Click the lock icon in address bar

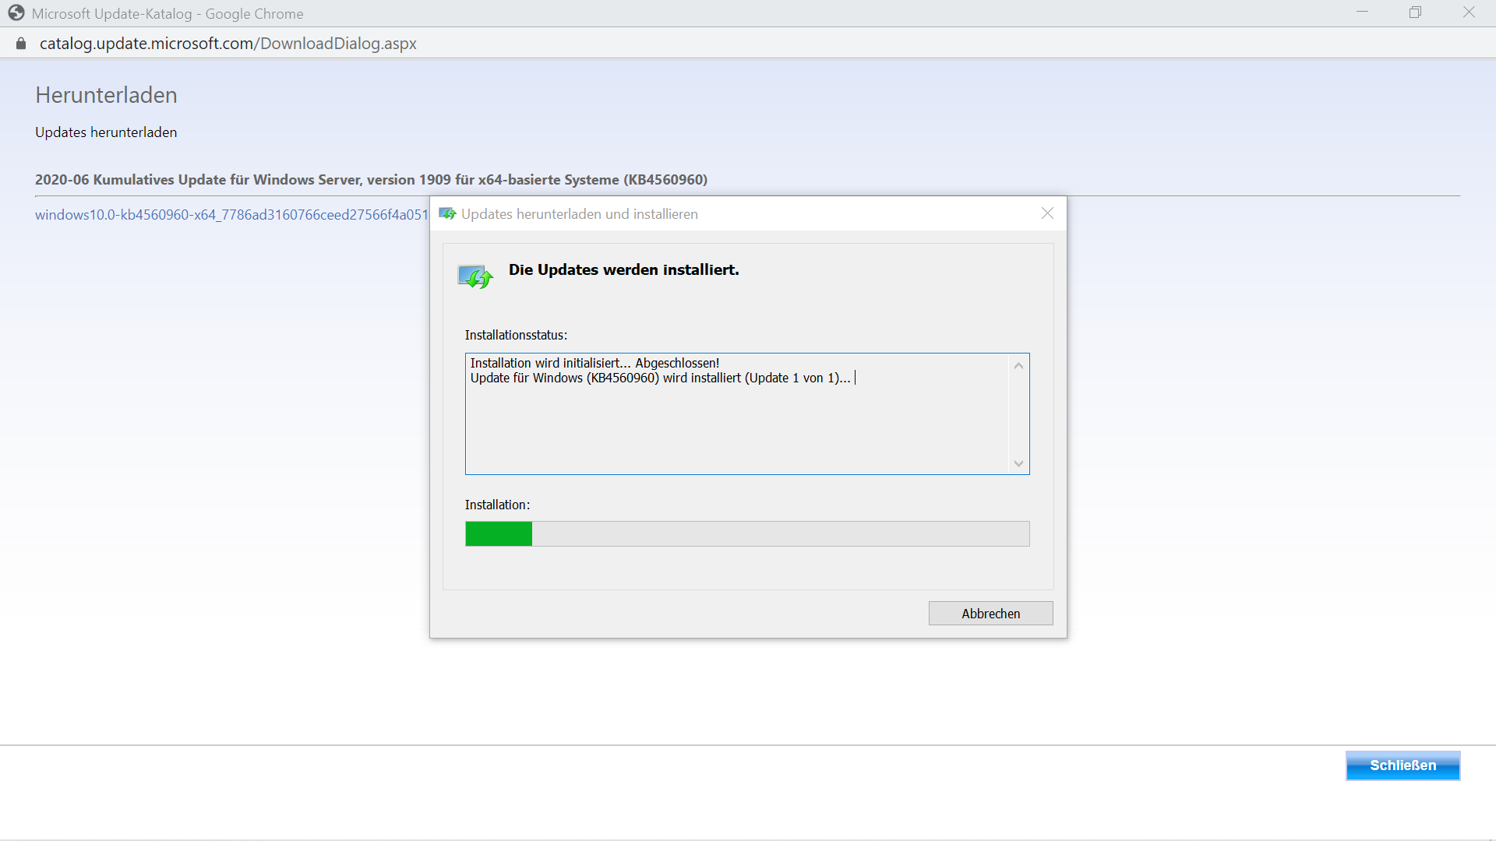point(21,44)
